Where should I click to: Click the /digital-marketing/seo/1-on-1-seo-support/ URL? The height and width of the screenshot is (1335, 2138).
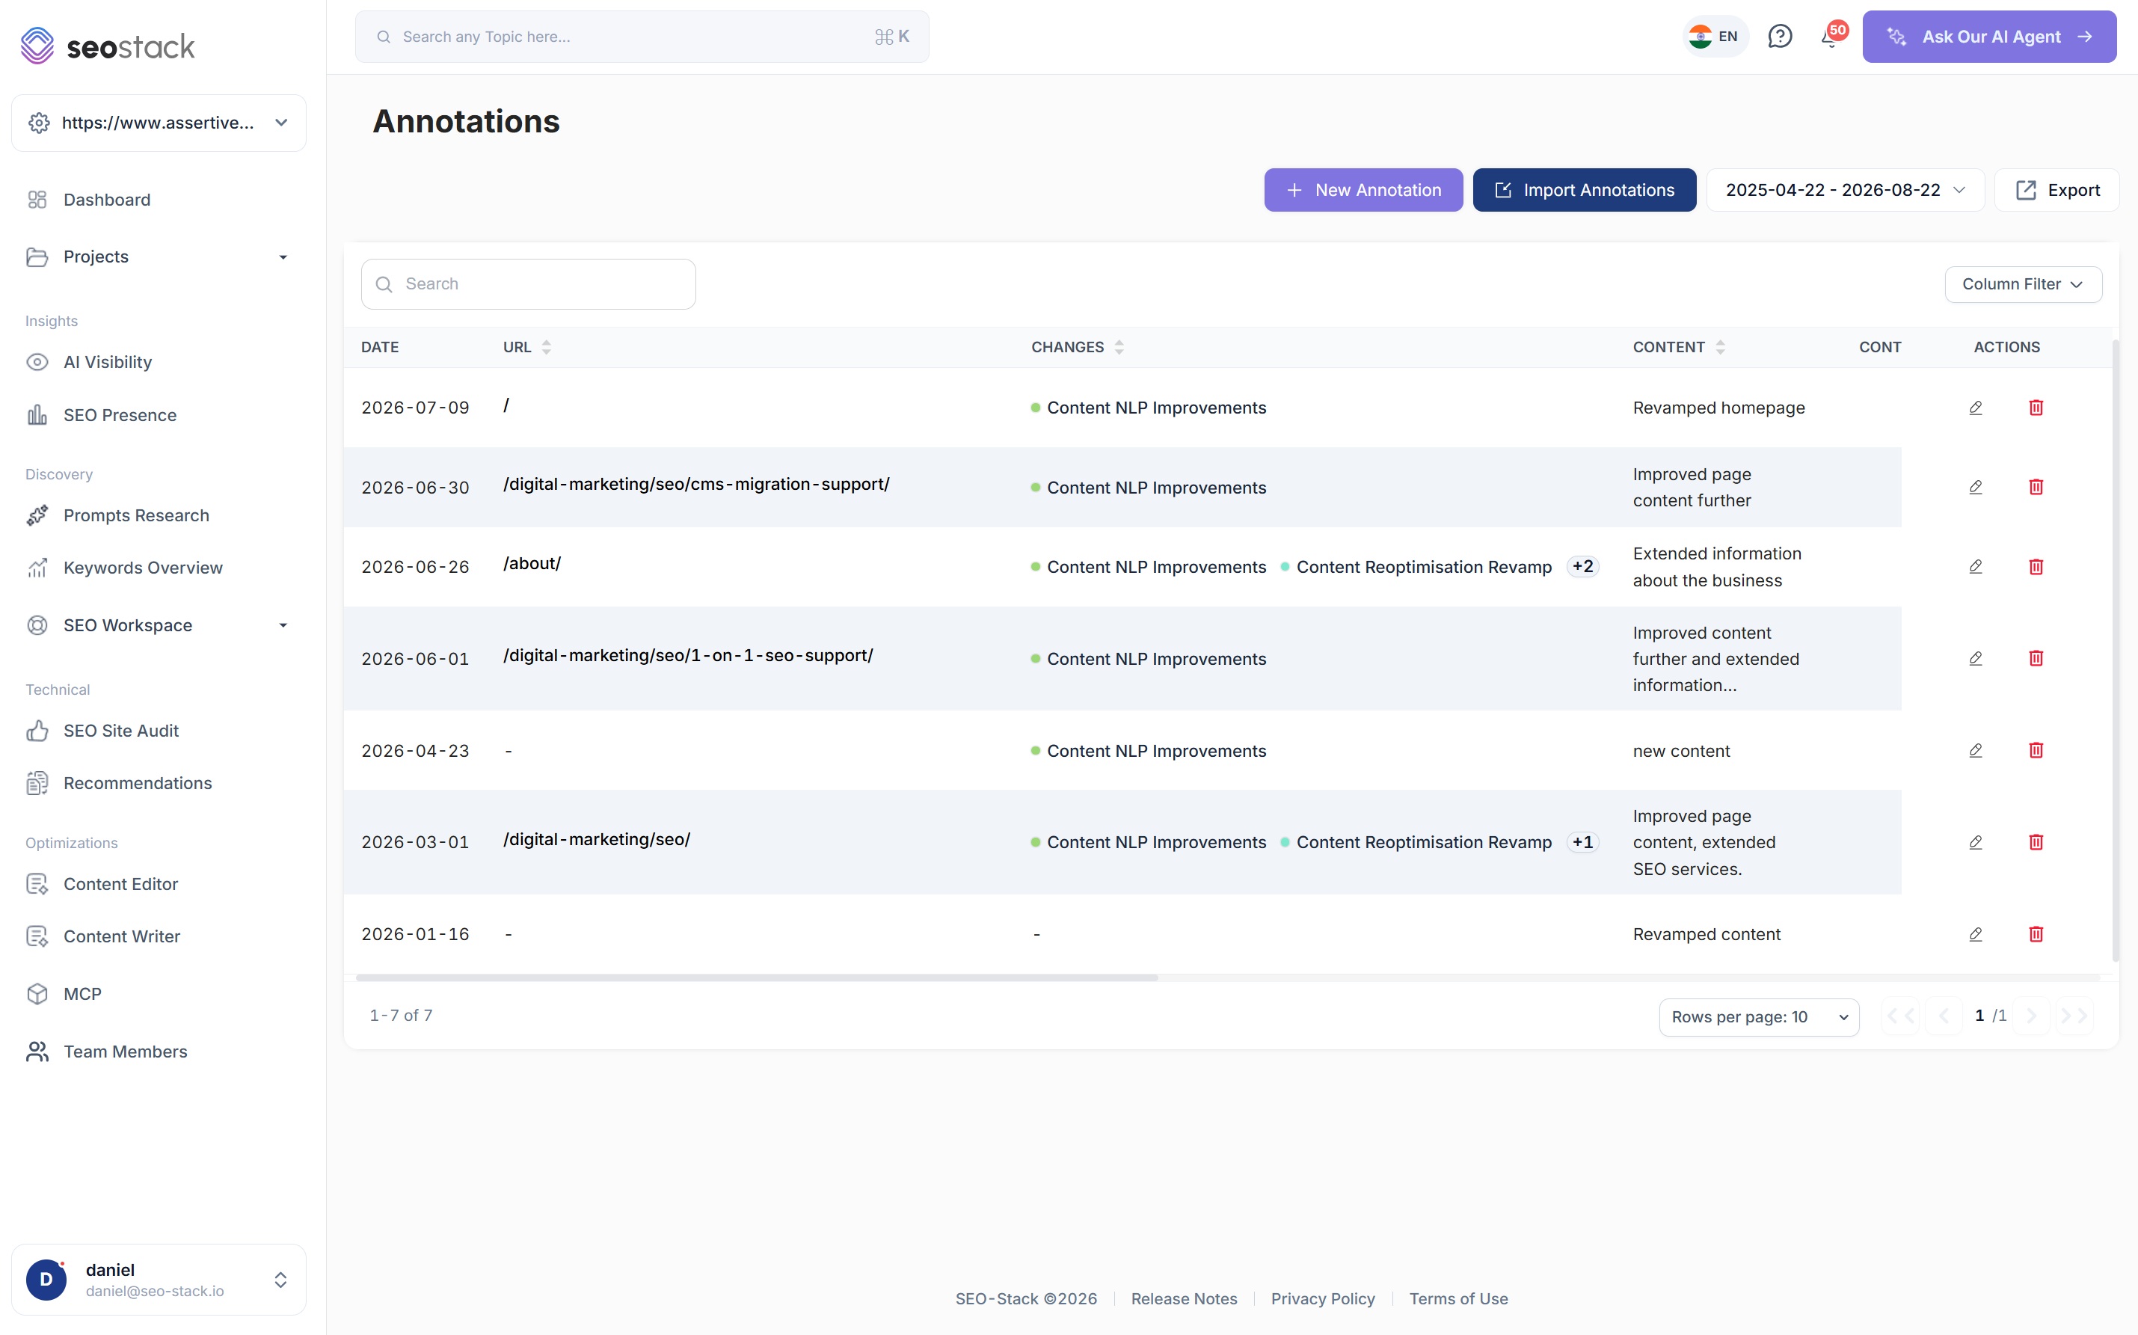[x=688, y=656]
